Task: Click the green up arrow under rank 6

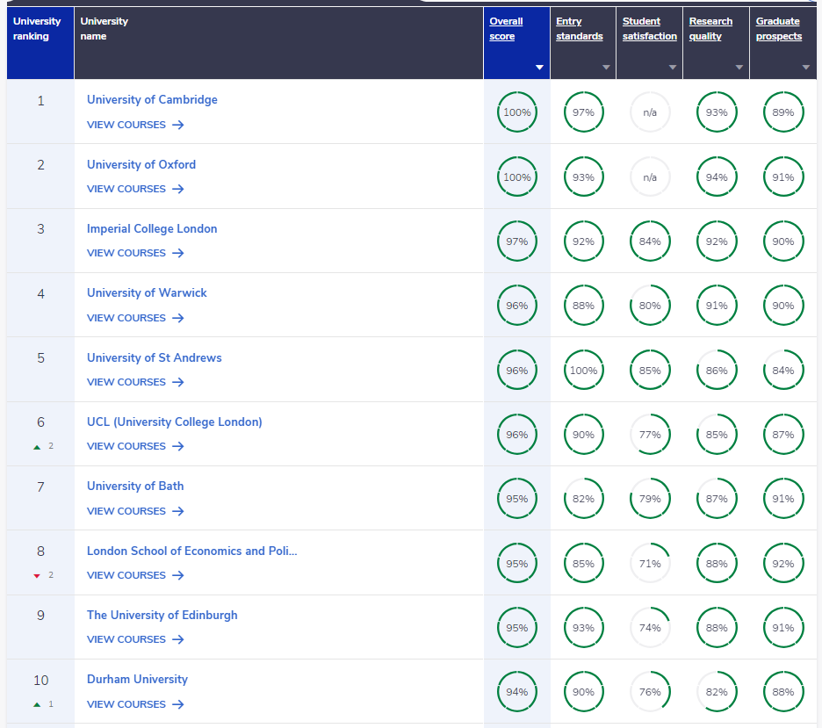Action: coord(37,446)
